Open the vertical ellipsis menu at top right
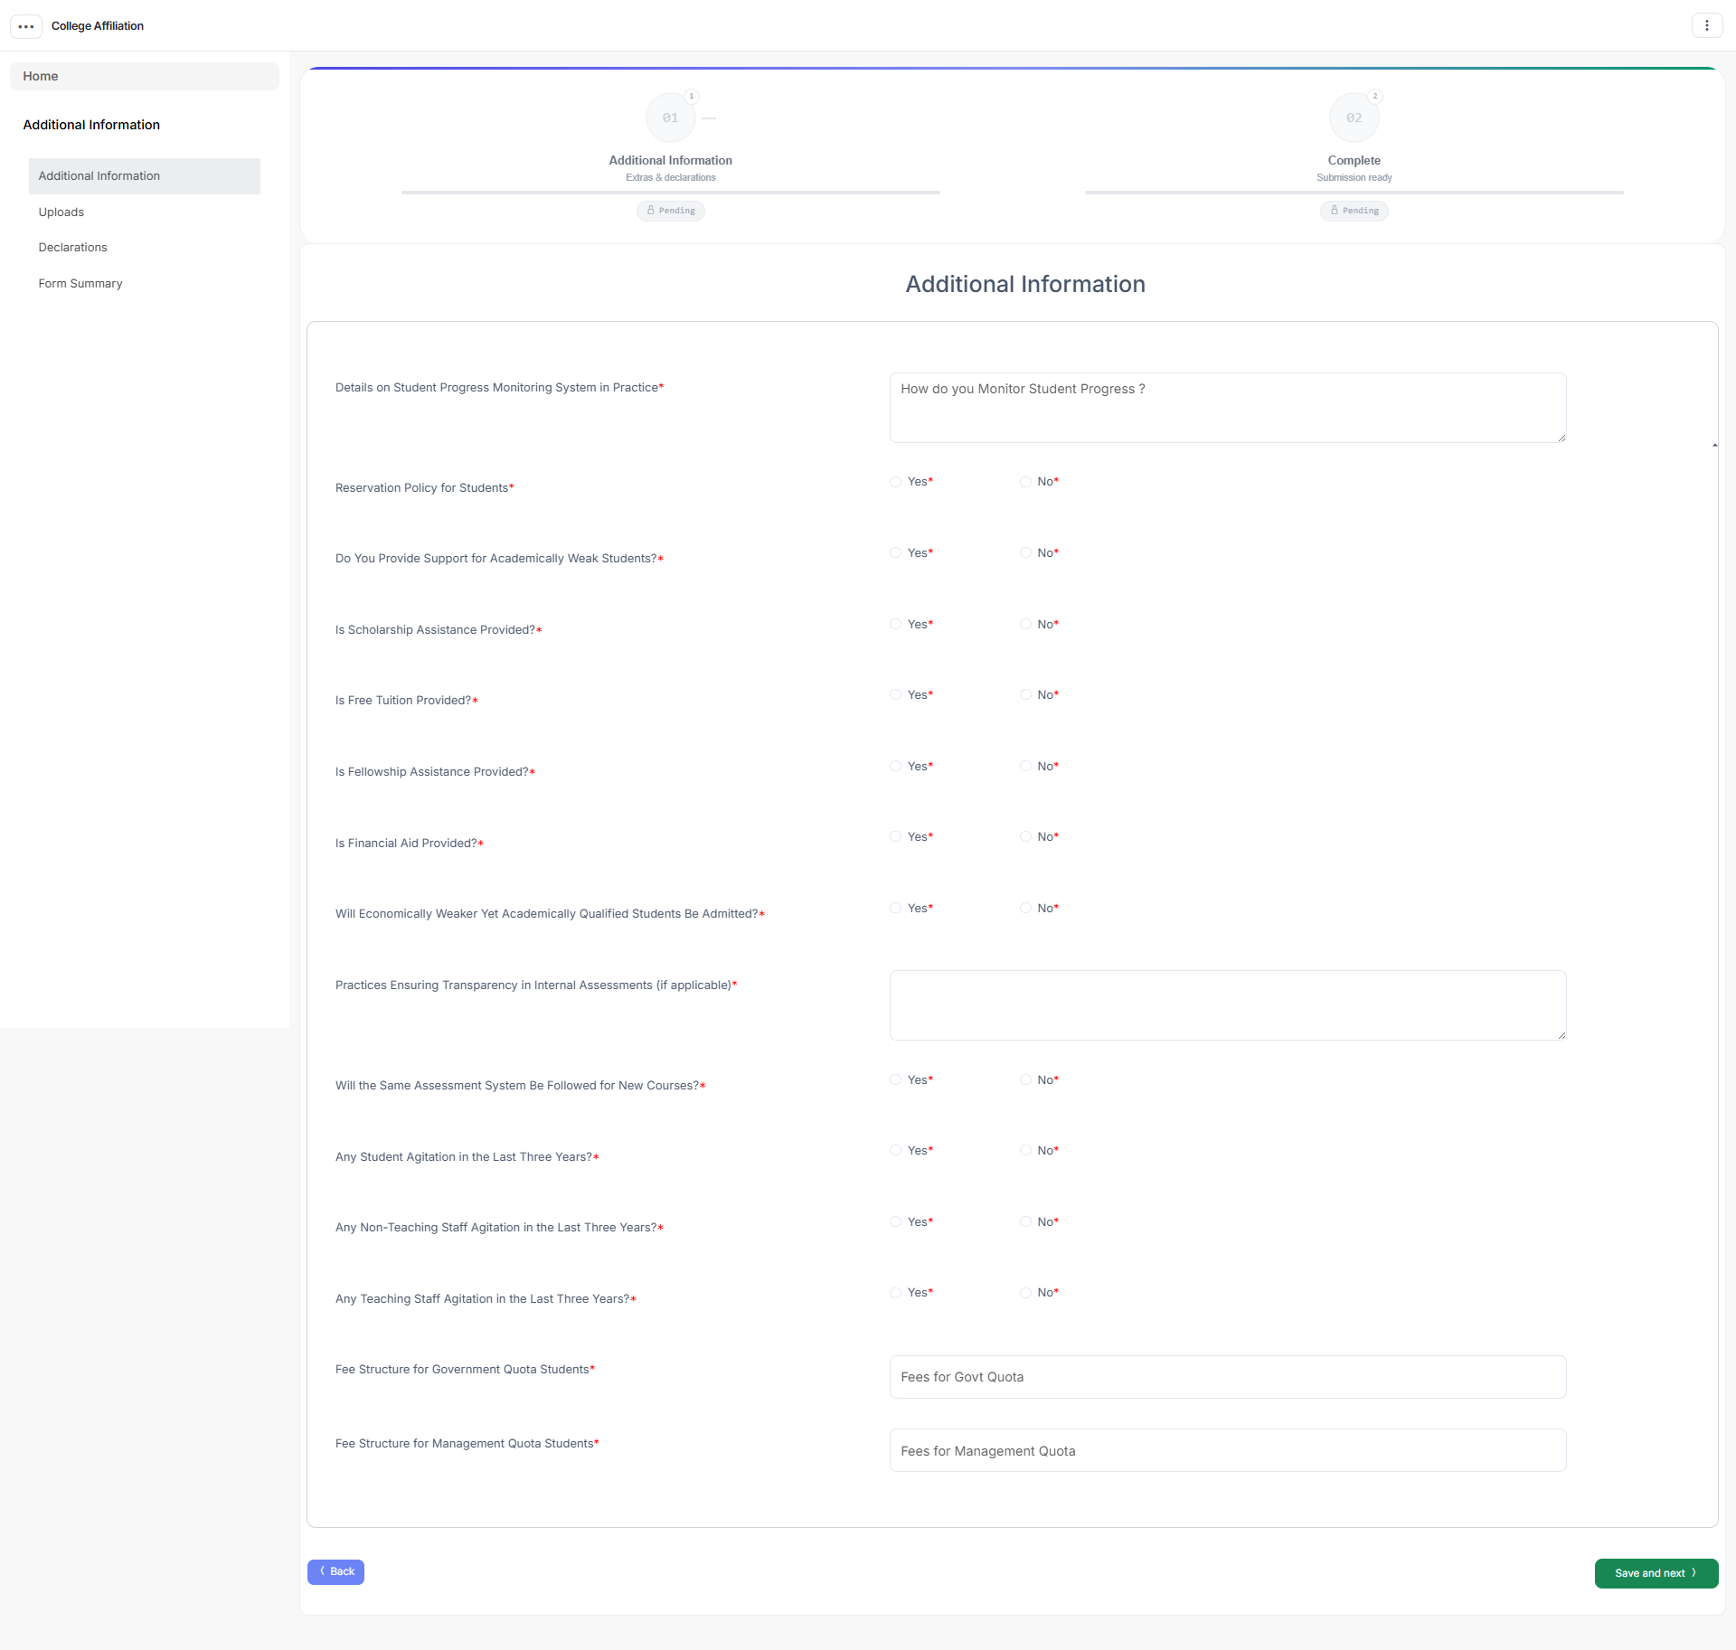The width and height of the screenshot is (1736, 1650). click(1706, 25)
